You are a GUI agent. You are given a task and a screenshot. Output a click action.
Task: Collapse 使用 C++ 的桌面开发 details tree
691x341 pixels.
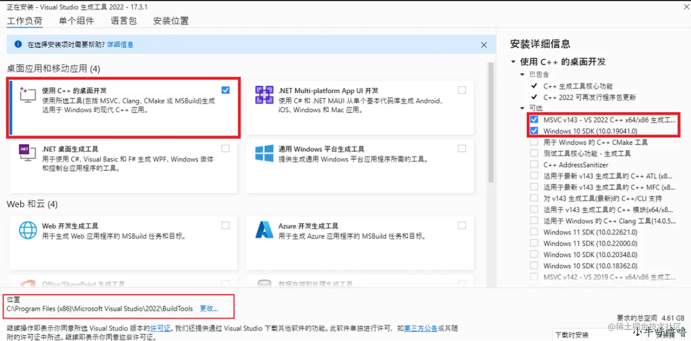point(513,62)
